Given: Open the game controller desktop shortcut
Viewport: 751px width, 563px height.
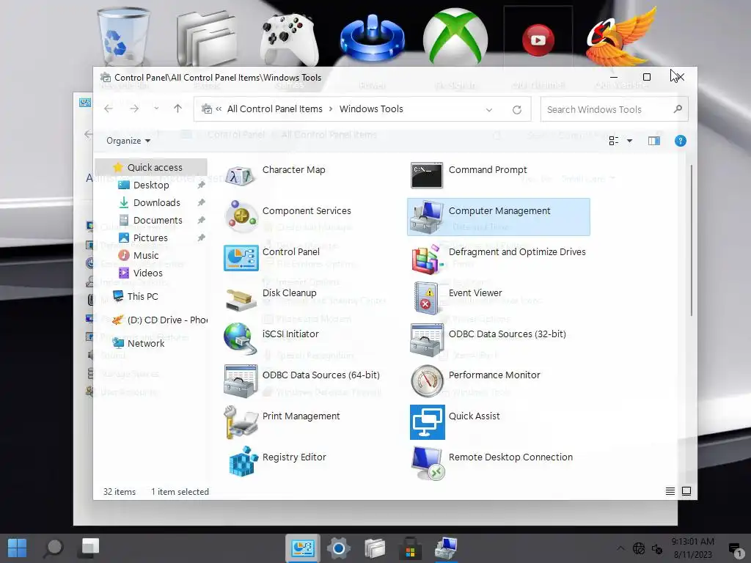Looking at the screenshot, I should pos(289,38).
